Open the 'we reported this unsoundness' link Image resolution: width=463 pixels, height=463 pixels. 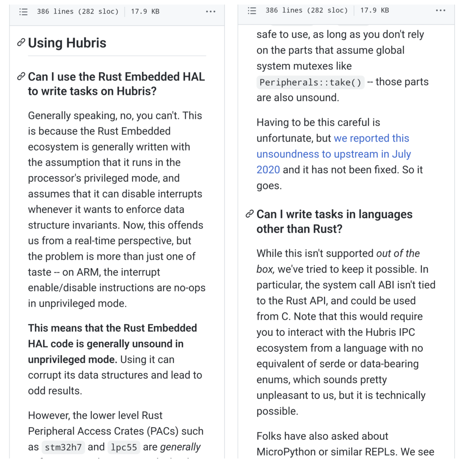coord(334,154)
